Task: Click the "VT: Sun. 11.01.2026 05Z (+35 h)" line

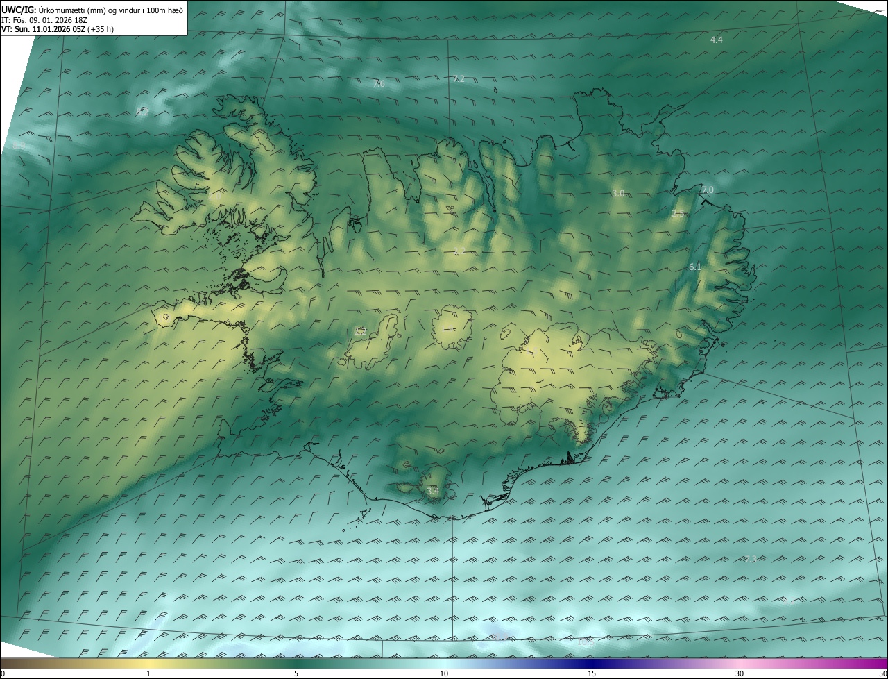Action: click(58, 29)
